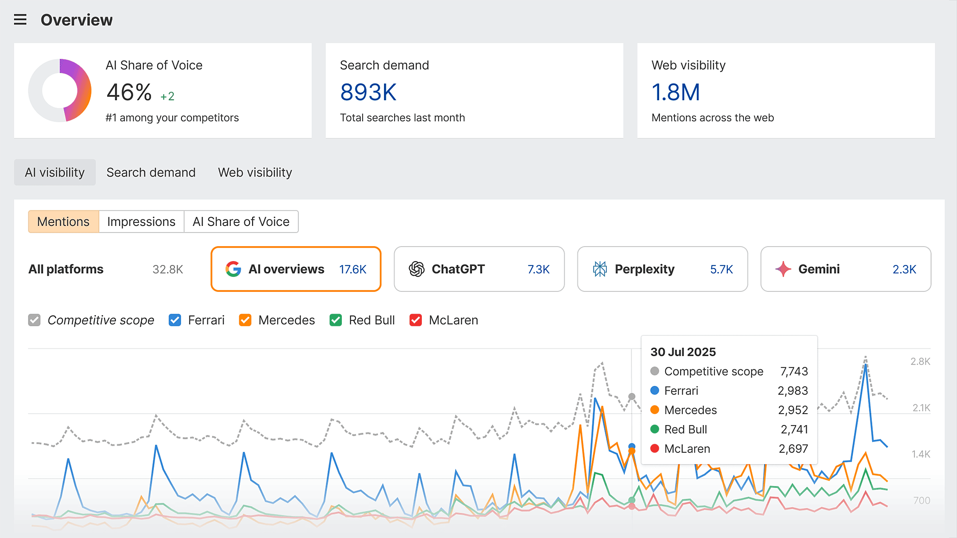
Task: Click the Google icon on AI overviews card
Action: [233, 269]
